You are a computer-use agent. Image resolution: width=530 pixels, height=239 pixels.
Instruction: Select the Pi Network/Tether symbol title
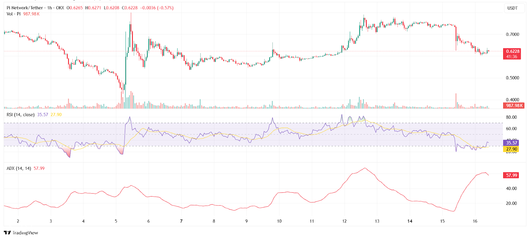25,8
